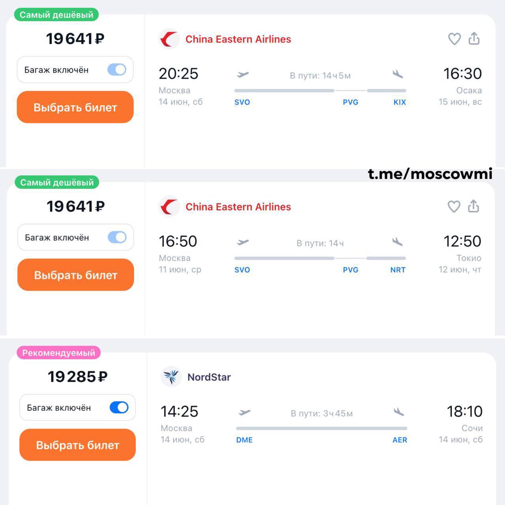This screenshot has height=505, width=505.
Task: Click the NRT airport code
Action: 398,270
